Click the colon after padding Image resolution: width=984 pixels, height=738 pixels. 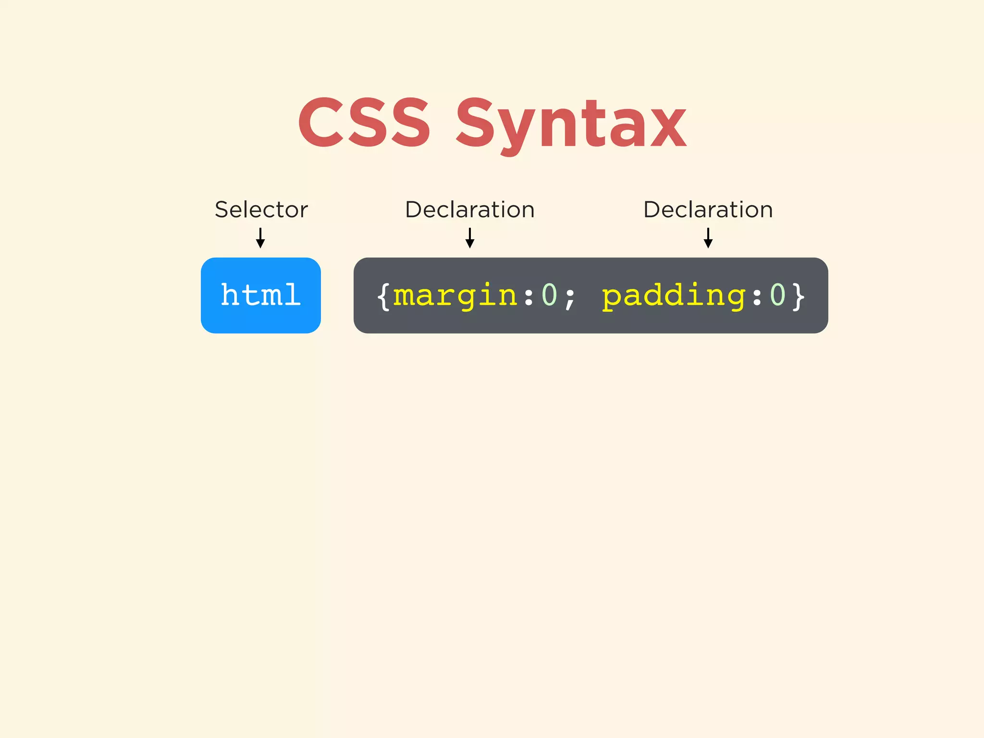[757, 298]
